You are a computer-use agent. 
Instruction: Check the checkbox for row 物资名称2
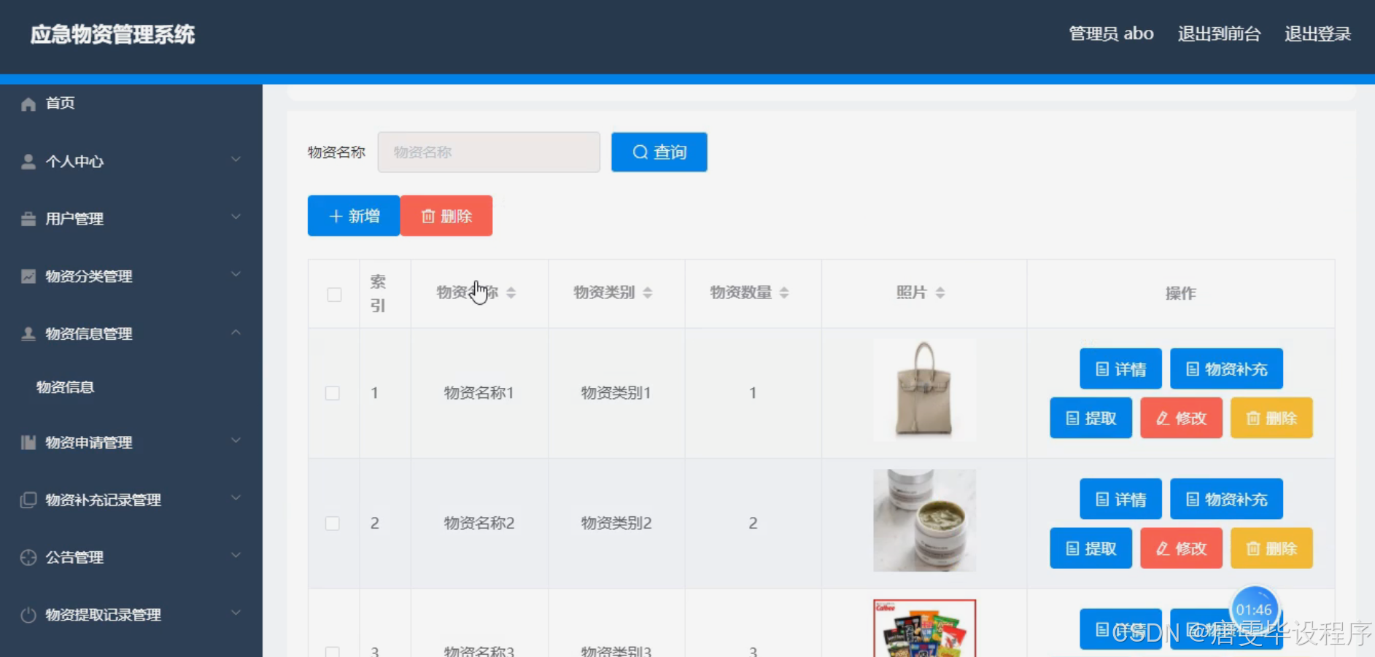point(333,524)
